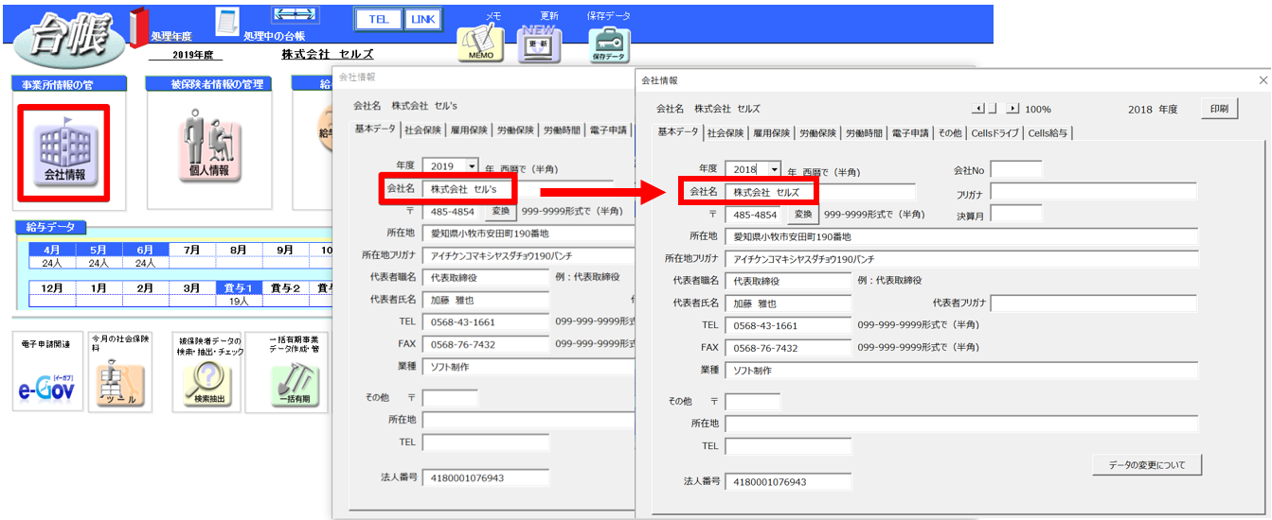Click データの変更について button
Viewport: 1272px width, 520px height.
[x=1146, y=464]
